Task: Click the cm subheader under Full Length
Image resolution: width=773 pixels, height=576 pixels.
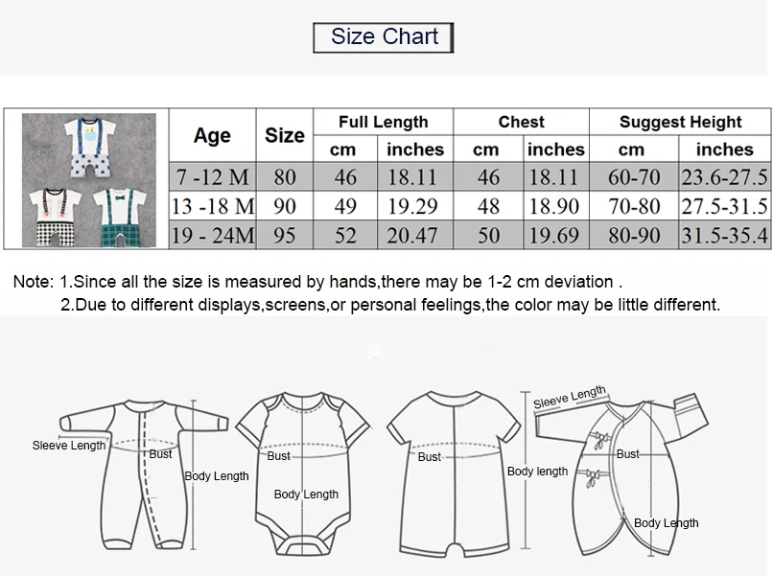Action: [345, 149]
